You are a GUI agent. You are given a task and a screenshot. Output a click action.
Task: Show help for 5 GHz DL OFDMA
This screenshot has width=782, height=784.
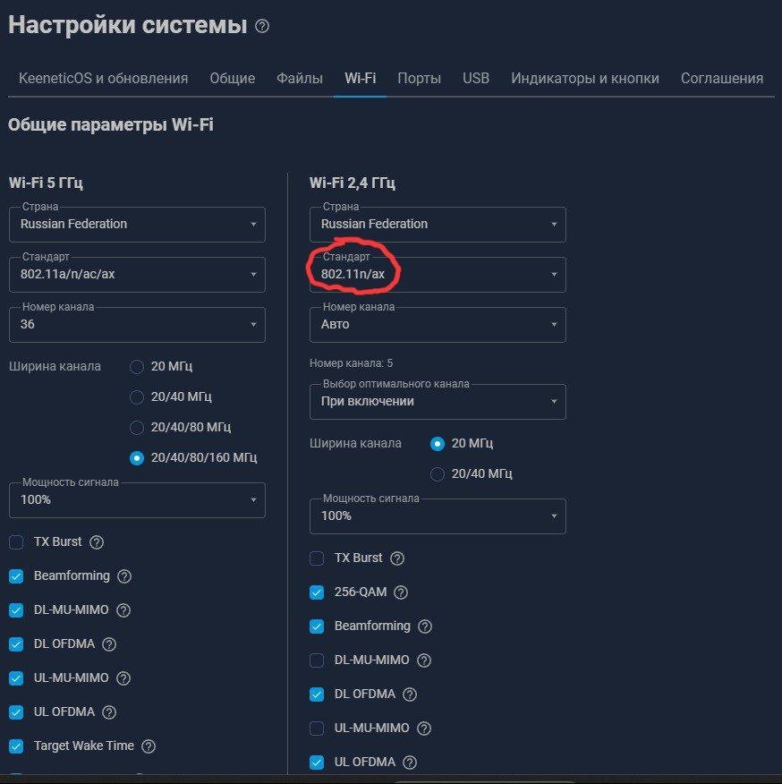tap(109, 644)
